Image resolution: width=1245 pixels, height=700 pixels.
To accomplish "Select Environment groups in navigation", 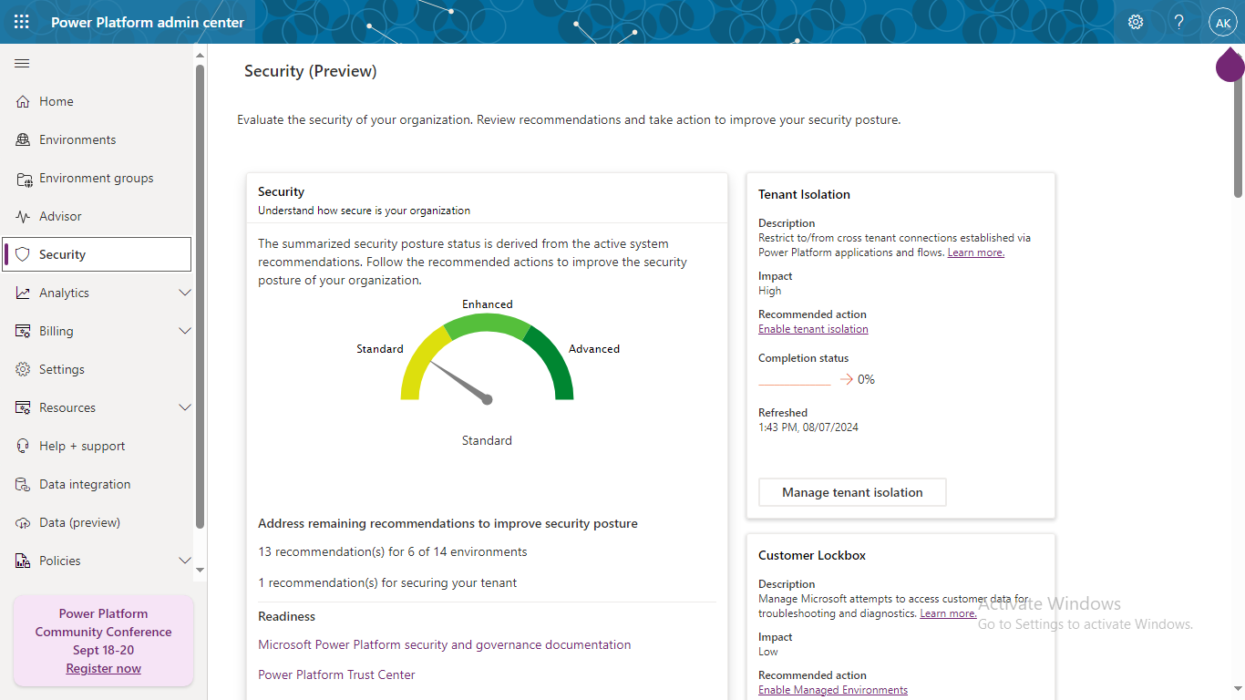I will click(x=96, y=179).
